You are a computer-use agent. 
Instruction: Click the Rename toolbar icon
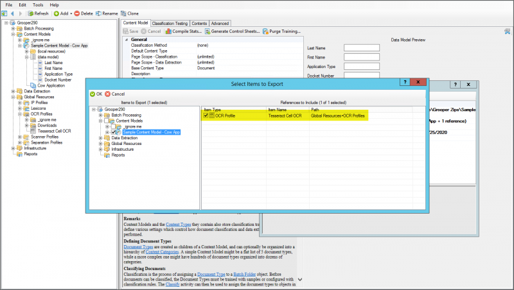tap(99, 13)
